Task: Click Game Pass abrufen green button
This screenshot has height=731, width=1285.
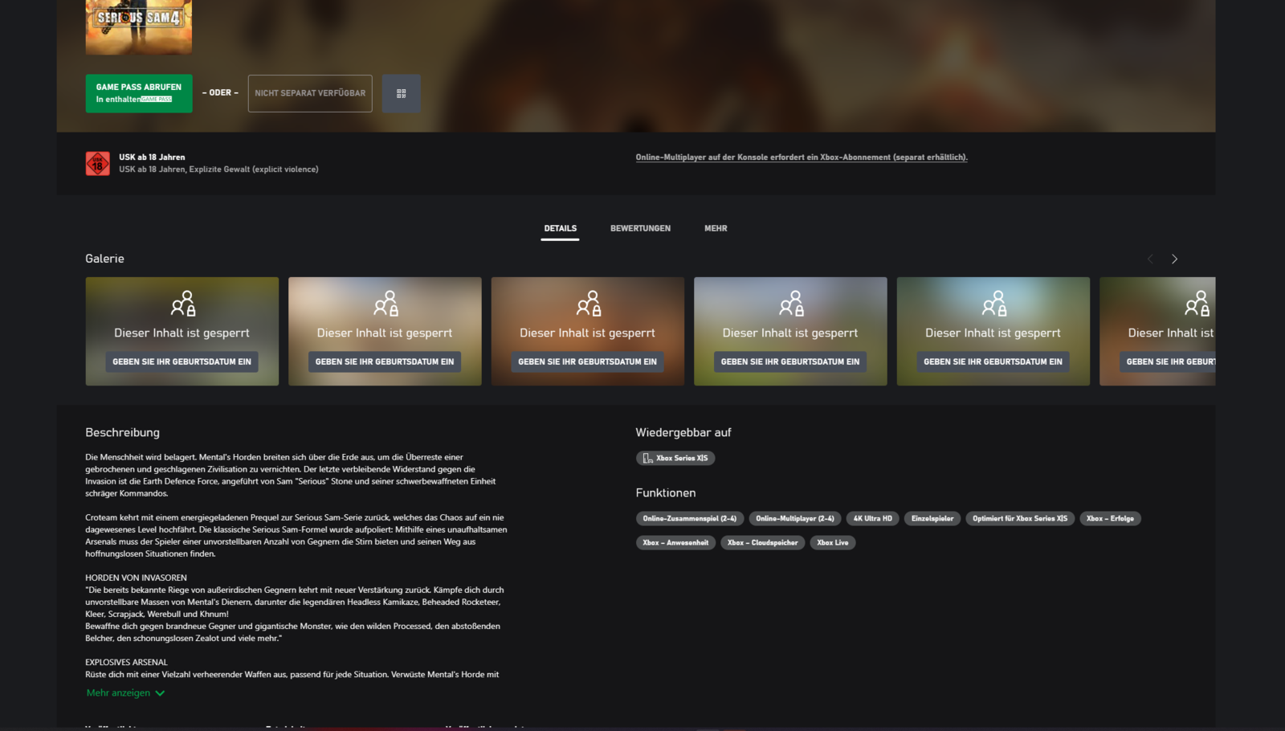Action: (x=139, y=93)
